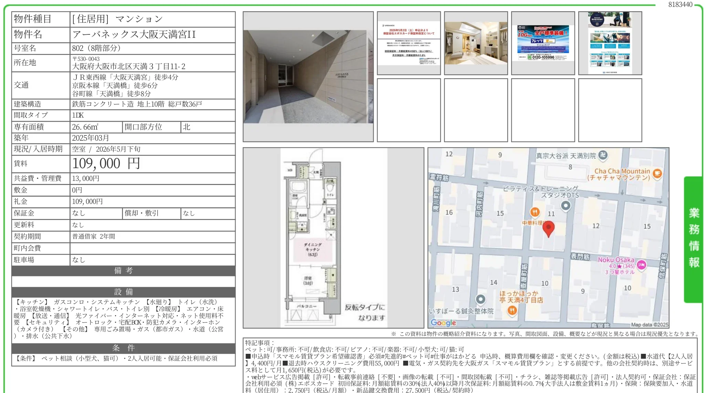Viewport: 708px width, 393px height.
Task: Open the room interior photo thumbnail
Action: coord(476,43)
